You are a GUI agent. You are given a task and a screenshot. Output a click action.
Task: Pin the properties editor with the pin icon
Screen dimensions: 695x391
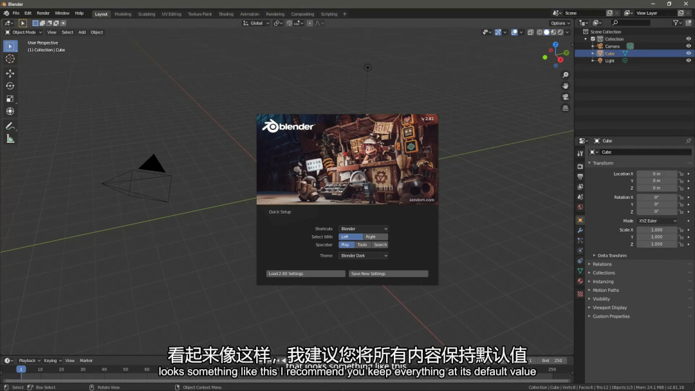[689, 141]
